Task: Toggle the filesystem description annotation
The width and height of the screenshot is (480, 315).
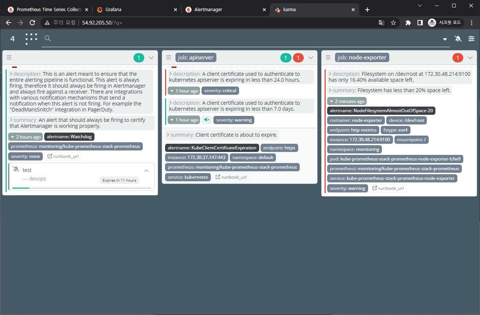Action: [x=400, y=77]
